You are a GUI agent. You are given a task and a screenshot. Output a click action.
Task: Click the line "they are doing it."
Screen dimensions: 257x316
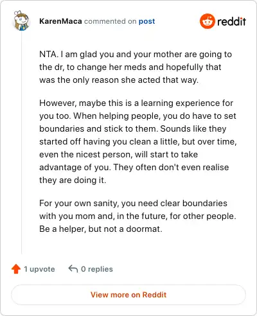pyautogui.click(x=73, y=180)
